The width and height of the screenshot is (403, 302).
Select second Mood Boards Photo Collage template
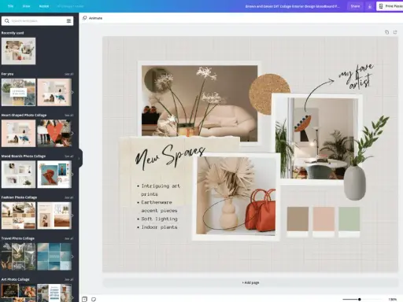(x=54, y=175)
